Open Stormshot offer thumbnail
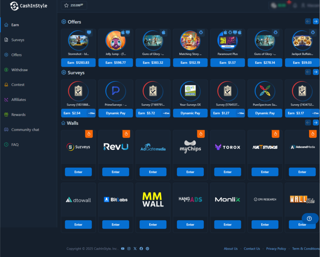The height and width of the screenshot is (257, 320). point(78,40)
